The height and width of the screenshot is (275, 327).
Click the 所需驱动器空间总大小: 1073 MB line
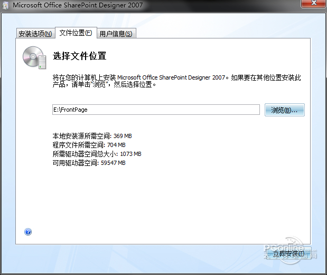click(x=97, y=154)
